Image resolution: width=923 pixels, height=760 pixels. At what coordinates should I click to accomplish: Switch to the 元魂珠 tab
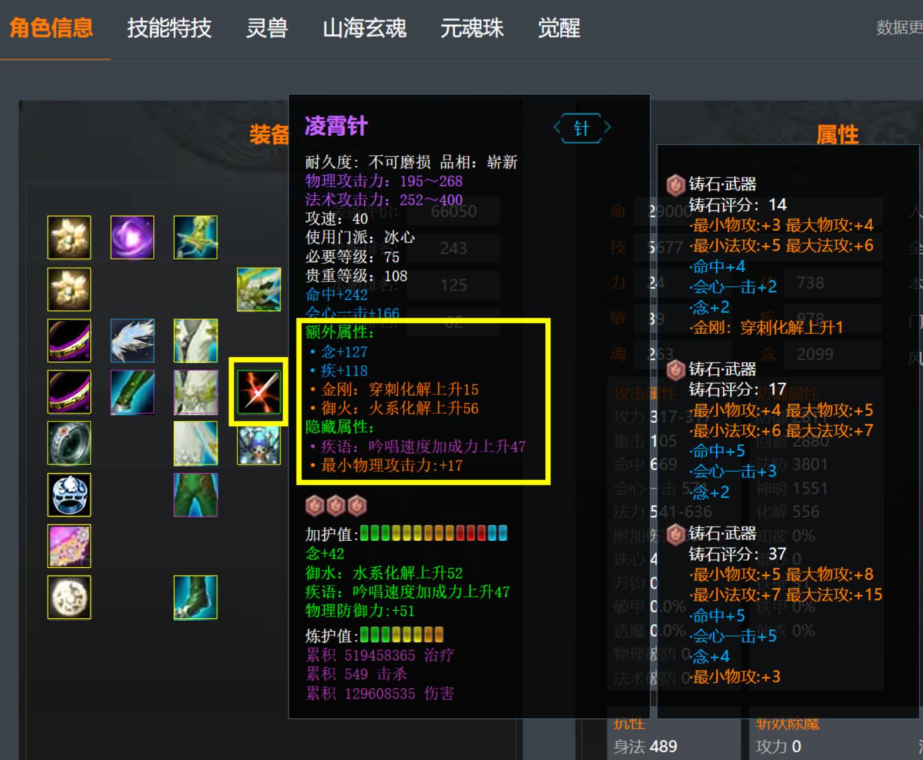click(x=472, y=28)
